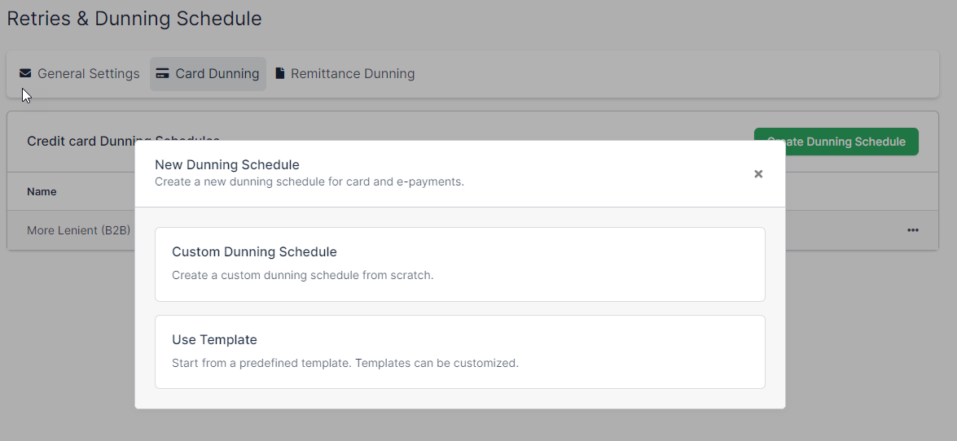This screenshot has width=957, height=441.
Task: Open the More Lenient (B2B) row actions menu
Action: click(x=912, y=230)
